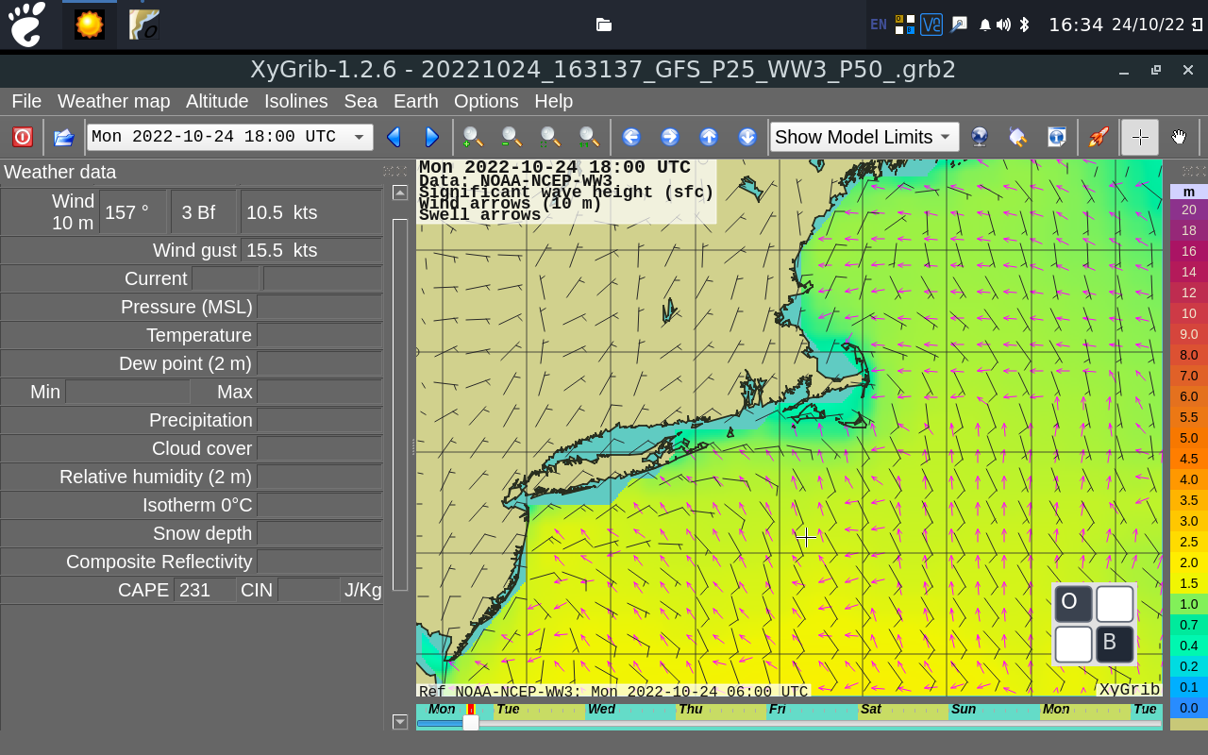The width and height of the screenshot is (1208, 755).
Task: Jump to Wed on the timeline
Action: tap(601, 709)
